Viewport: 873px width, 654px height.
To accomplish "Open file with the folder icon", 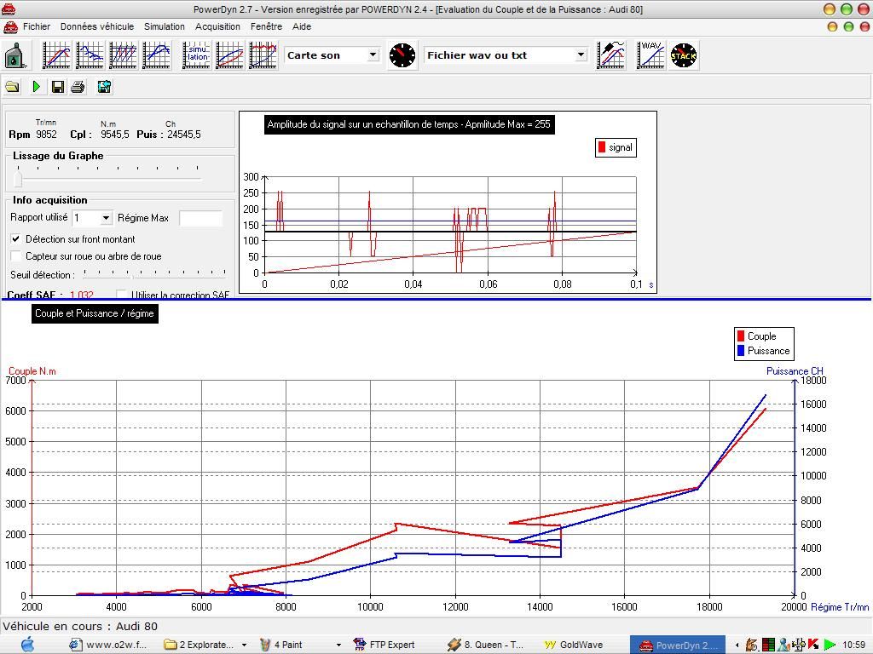I will coord(13,87).
